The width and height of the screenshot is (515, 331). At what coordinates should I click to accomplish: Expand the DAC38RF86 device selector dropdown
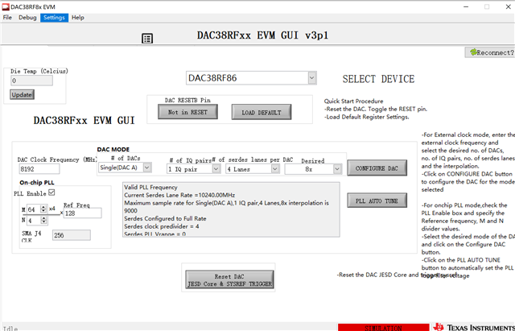312,78
